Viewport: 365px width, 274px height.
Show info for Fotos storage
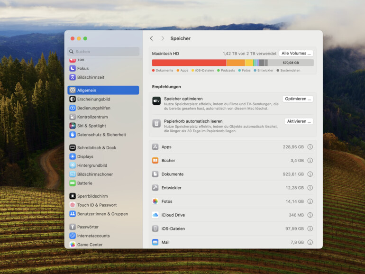(x=310, y=201)
